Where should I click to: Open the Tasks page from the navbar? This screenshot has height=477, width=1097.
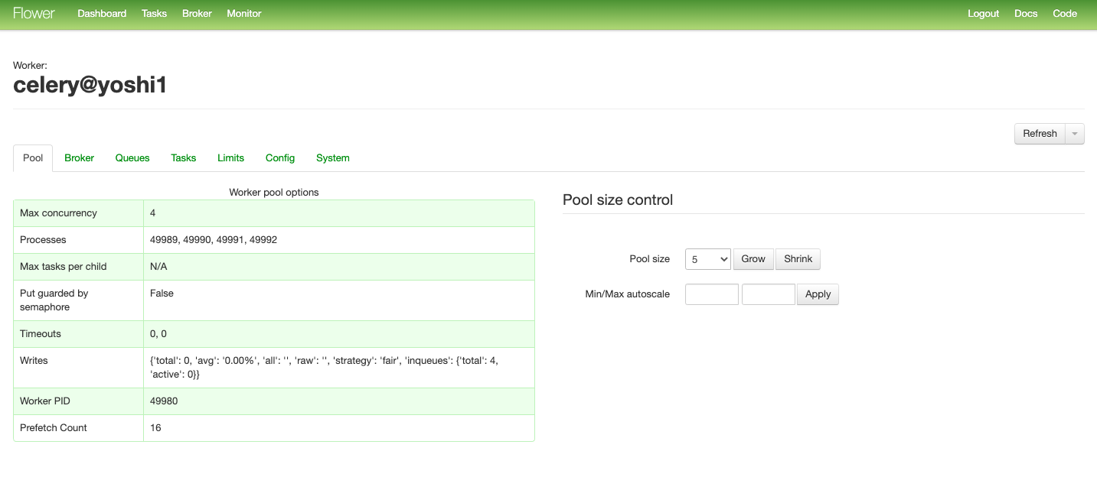(154, 13)
